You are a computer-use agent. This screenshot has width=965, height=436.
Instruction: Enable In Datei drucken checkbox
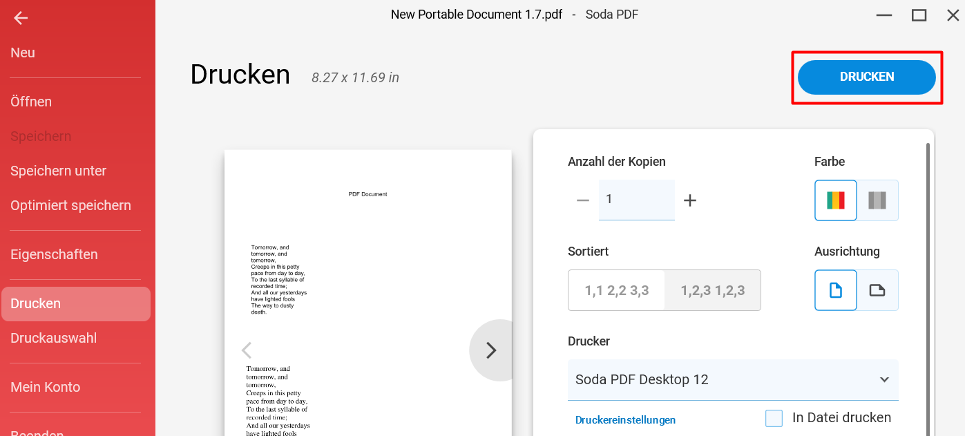click(774, 418)
